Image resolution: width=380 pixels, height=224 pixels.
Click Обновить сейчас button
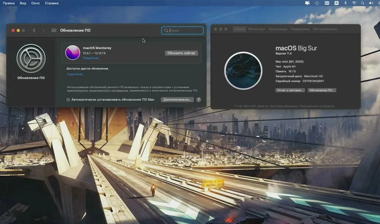[181, 53]
